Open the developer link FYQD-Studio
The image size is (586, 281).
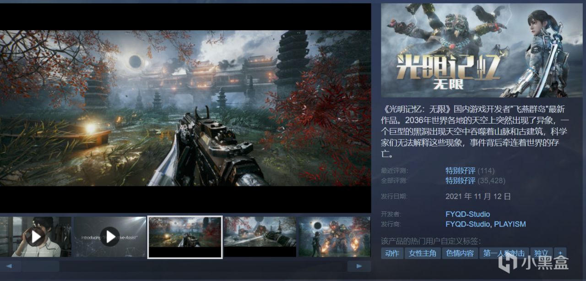[467, 214]
